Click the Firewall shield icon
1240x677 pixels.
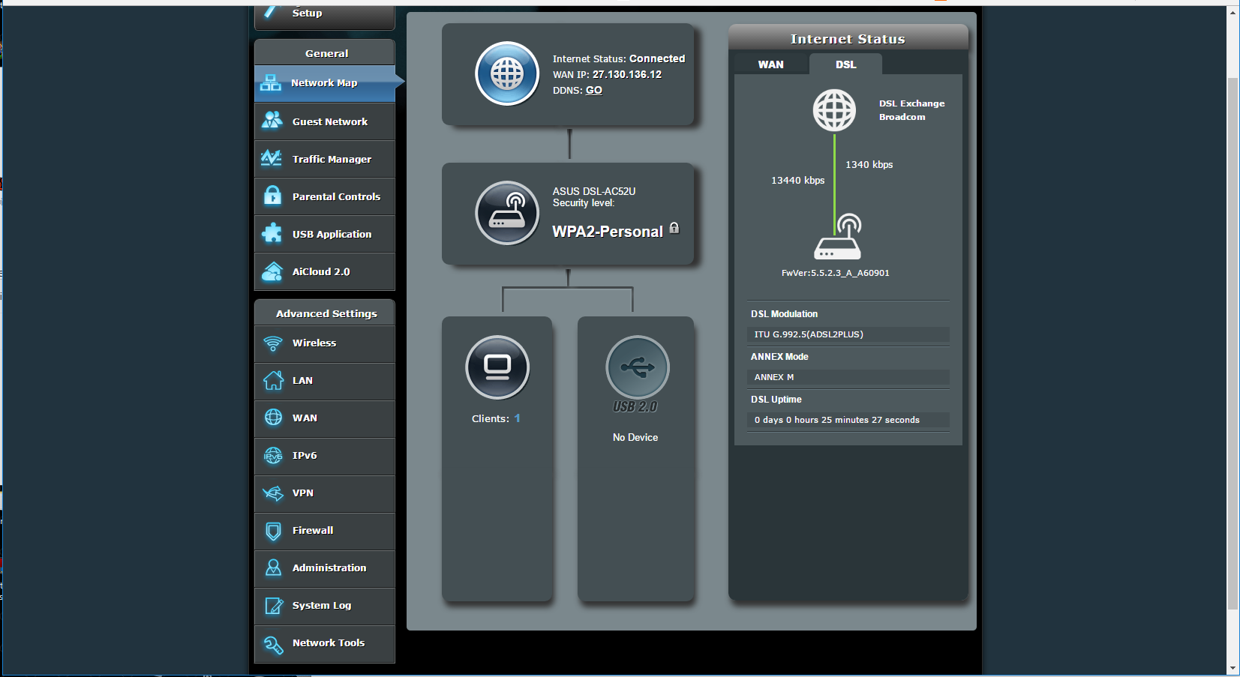[273, 531]
